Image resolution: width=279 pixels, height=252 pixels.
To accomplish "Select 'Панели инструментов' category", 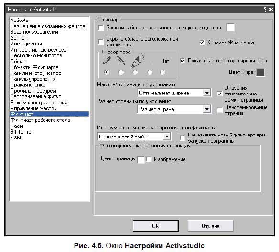I will (x=36, y=73).
